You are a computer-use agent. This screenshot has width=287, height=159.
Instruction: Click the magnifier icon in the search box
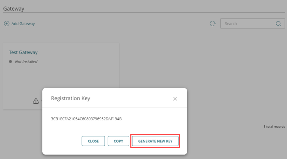pos(278,24)
